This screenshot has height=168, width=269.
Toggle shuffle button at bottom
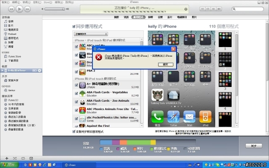tap(15, 158)
